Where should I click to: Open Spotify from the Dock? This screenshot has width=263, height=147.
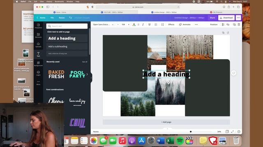(180, 140)
